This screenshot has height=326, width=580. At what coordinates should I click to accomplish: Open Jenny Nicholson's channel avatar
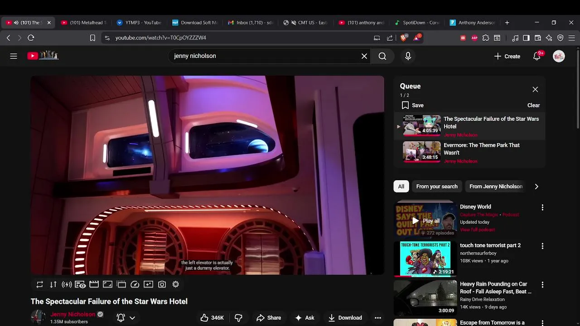[x=38, y=317]
